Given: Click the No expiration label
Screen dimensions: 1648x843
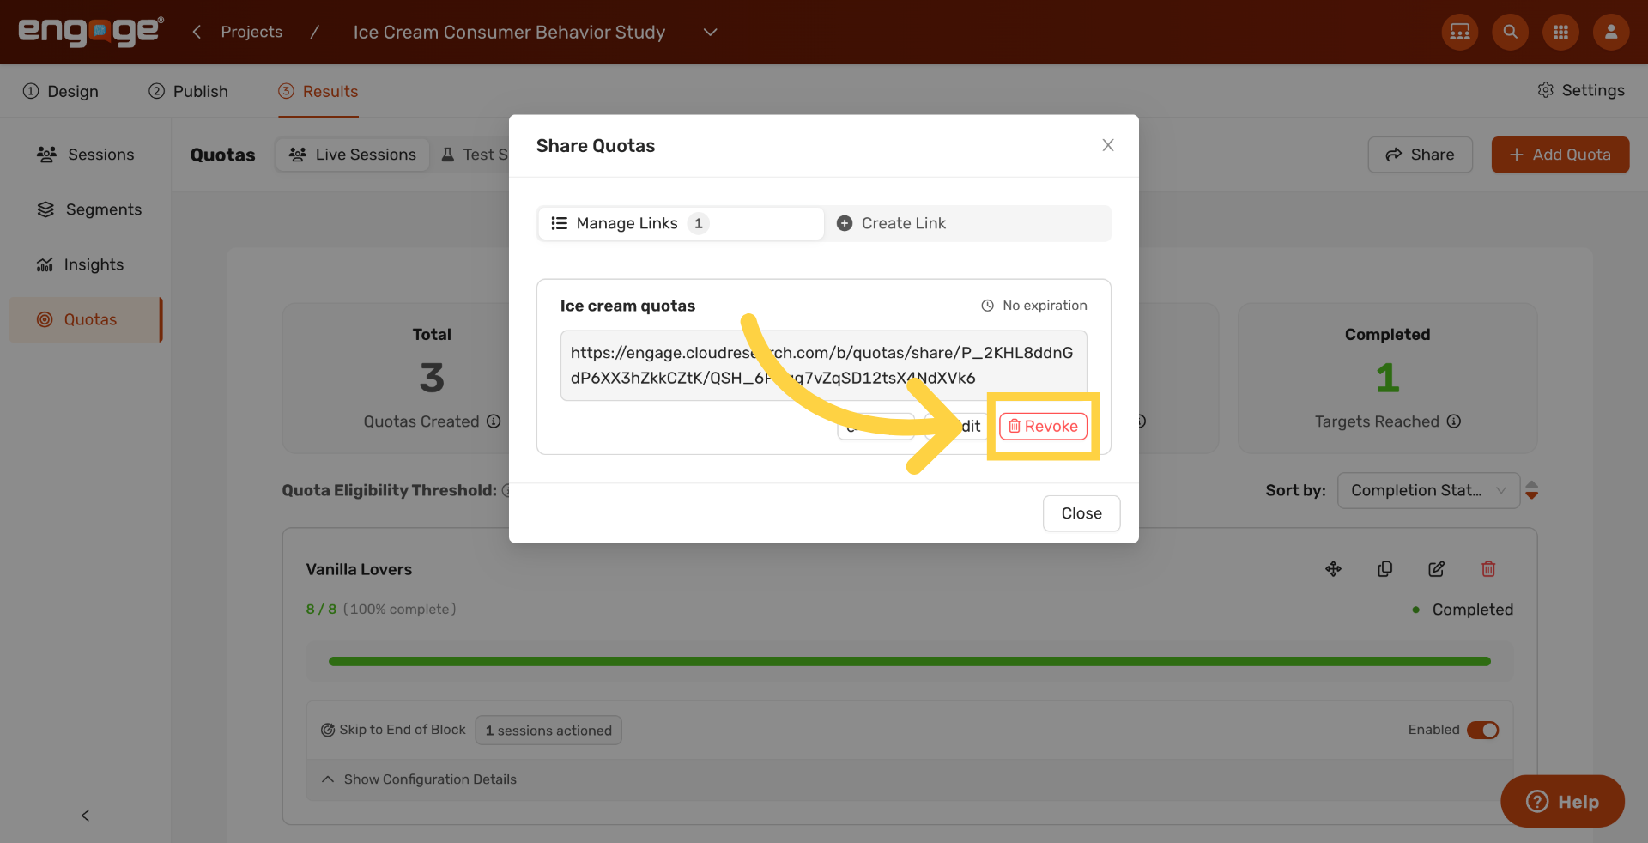Looking at the screenshot, I should pyautogui.click(x=1034, y=306).
